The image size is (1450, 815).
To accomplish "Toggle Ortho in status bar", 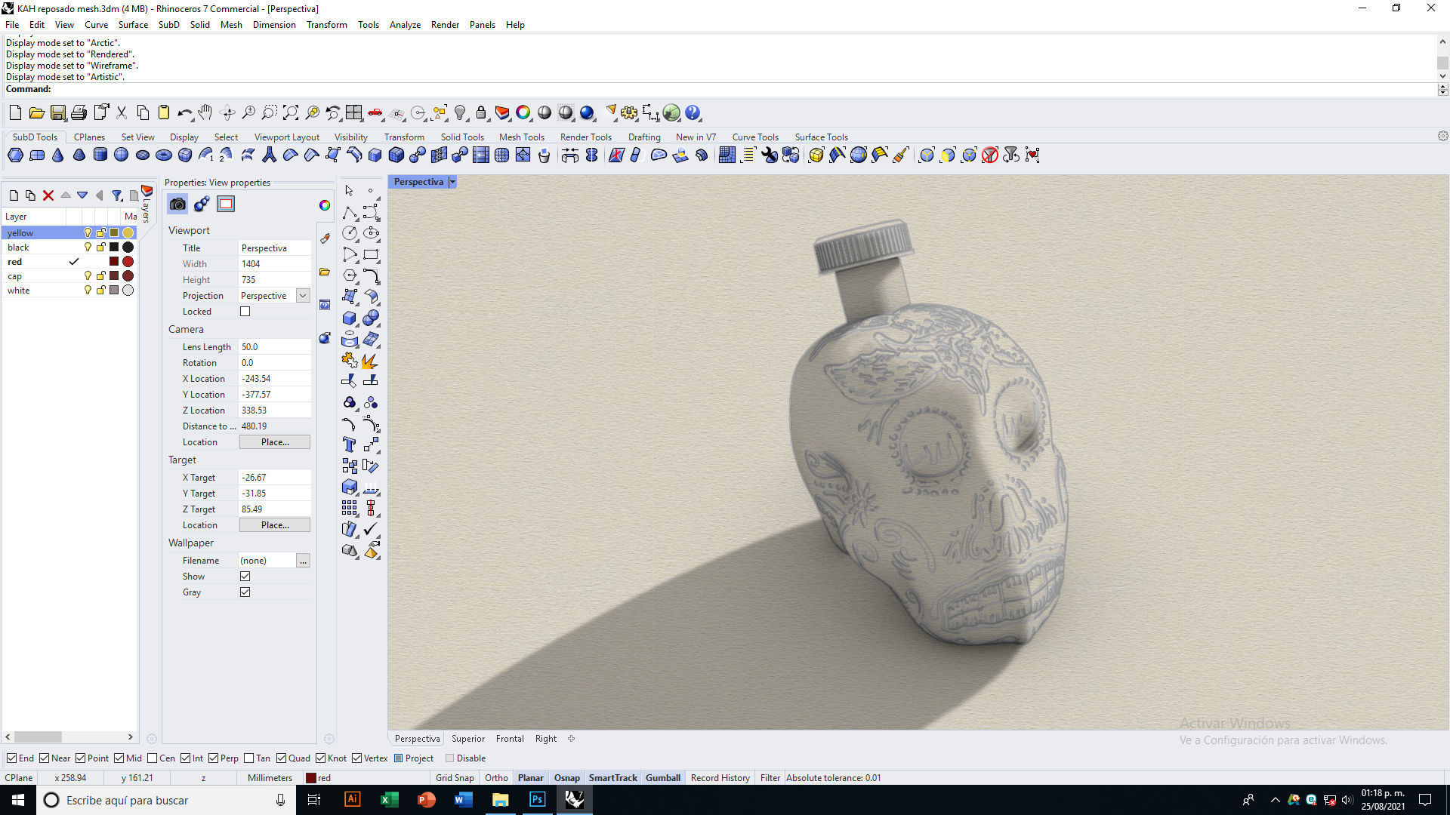I will pyautogui.click(x=496, y=778).
